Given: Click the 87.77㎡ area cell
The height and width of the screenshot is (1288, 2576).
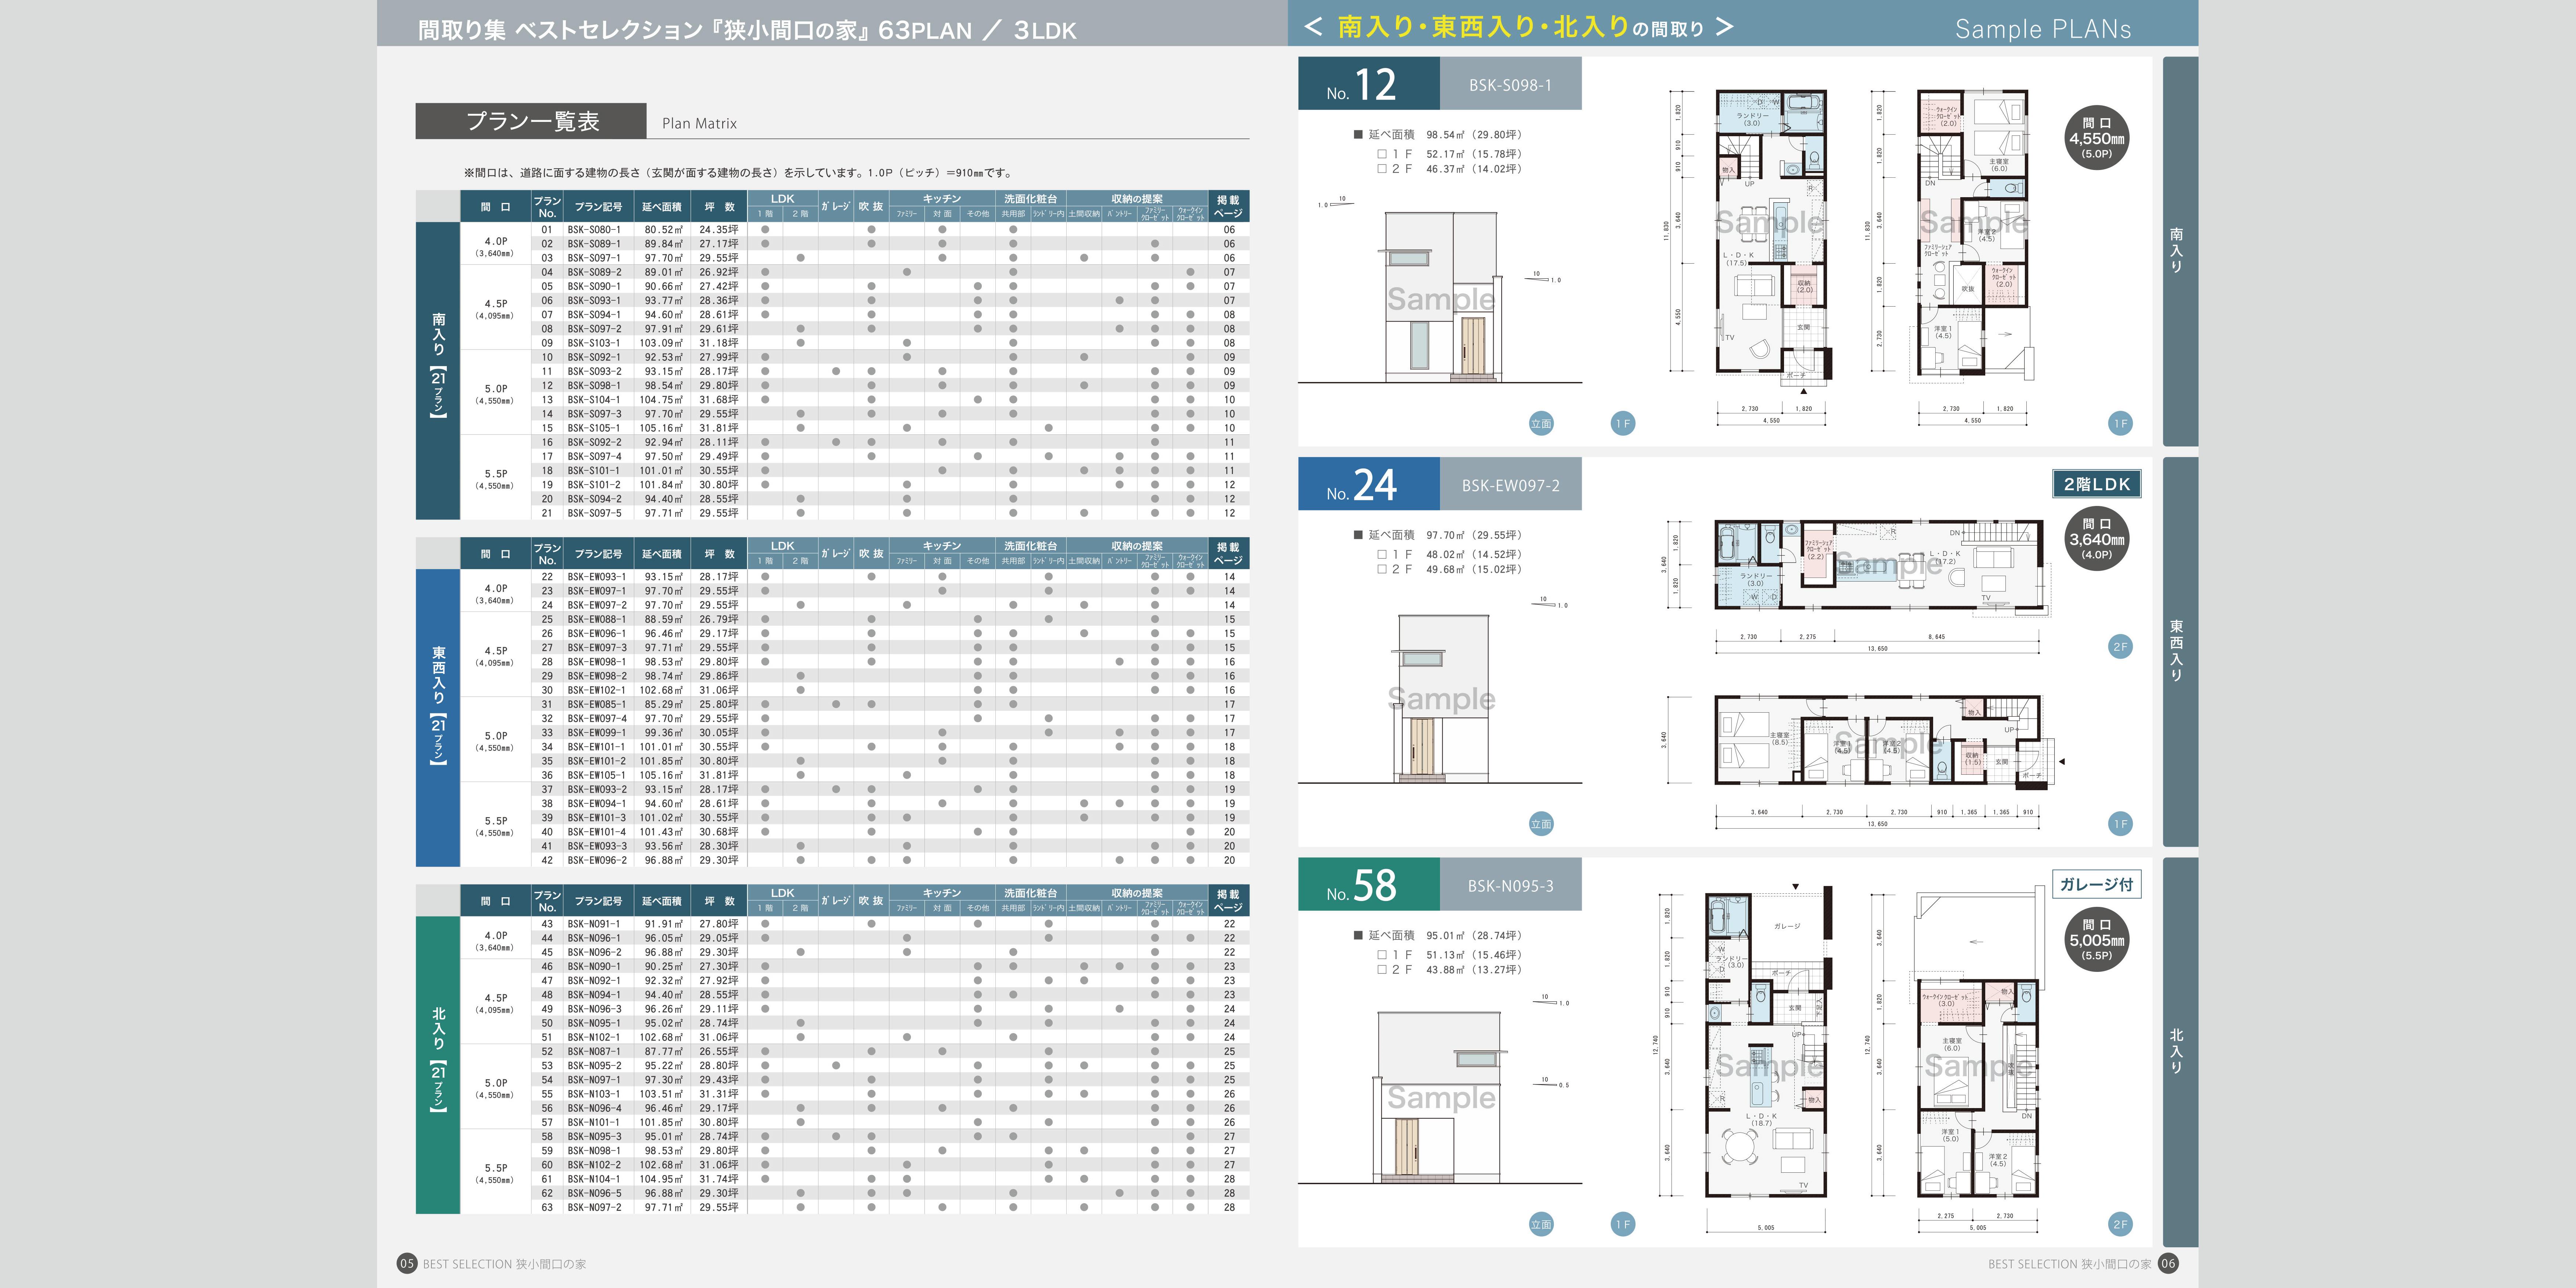Looking at the screenshot, I should (664, 1052).
